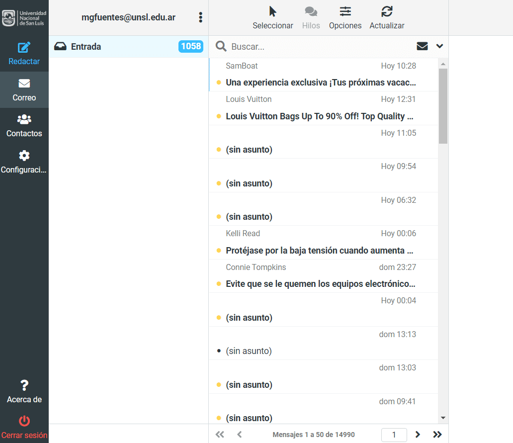
Task: Open the Hoy 00:04 sin asunto message
Action: 323,310
